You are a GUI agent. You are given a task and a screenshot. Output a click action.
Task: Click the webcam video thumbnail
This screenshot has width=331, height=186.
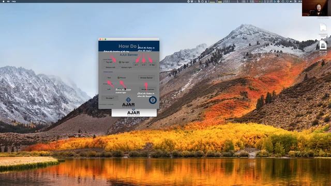tap(317, 8)
